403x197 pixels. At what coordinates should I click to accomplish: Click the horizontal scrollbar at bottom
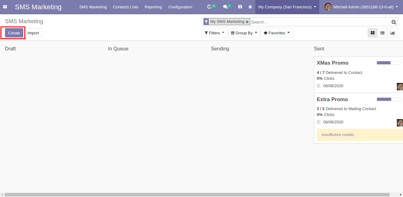(x=197, y=195)
